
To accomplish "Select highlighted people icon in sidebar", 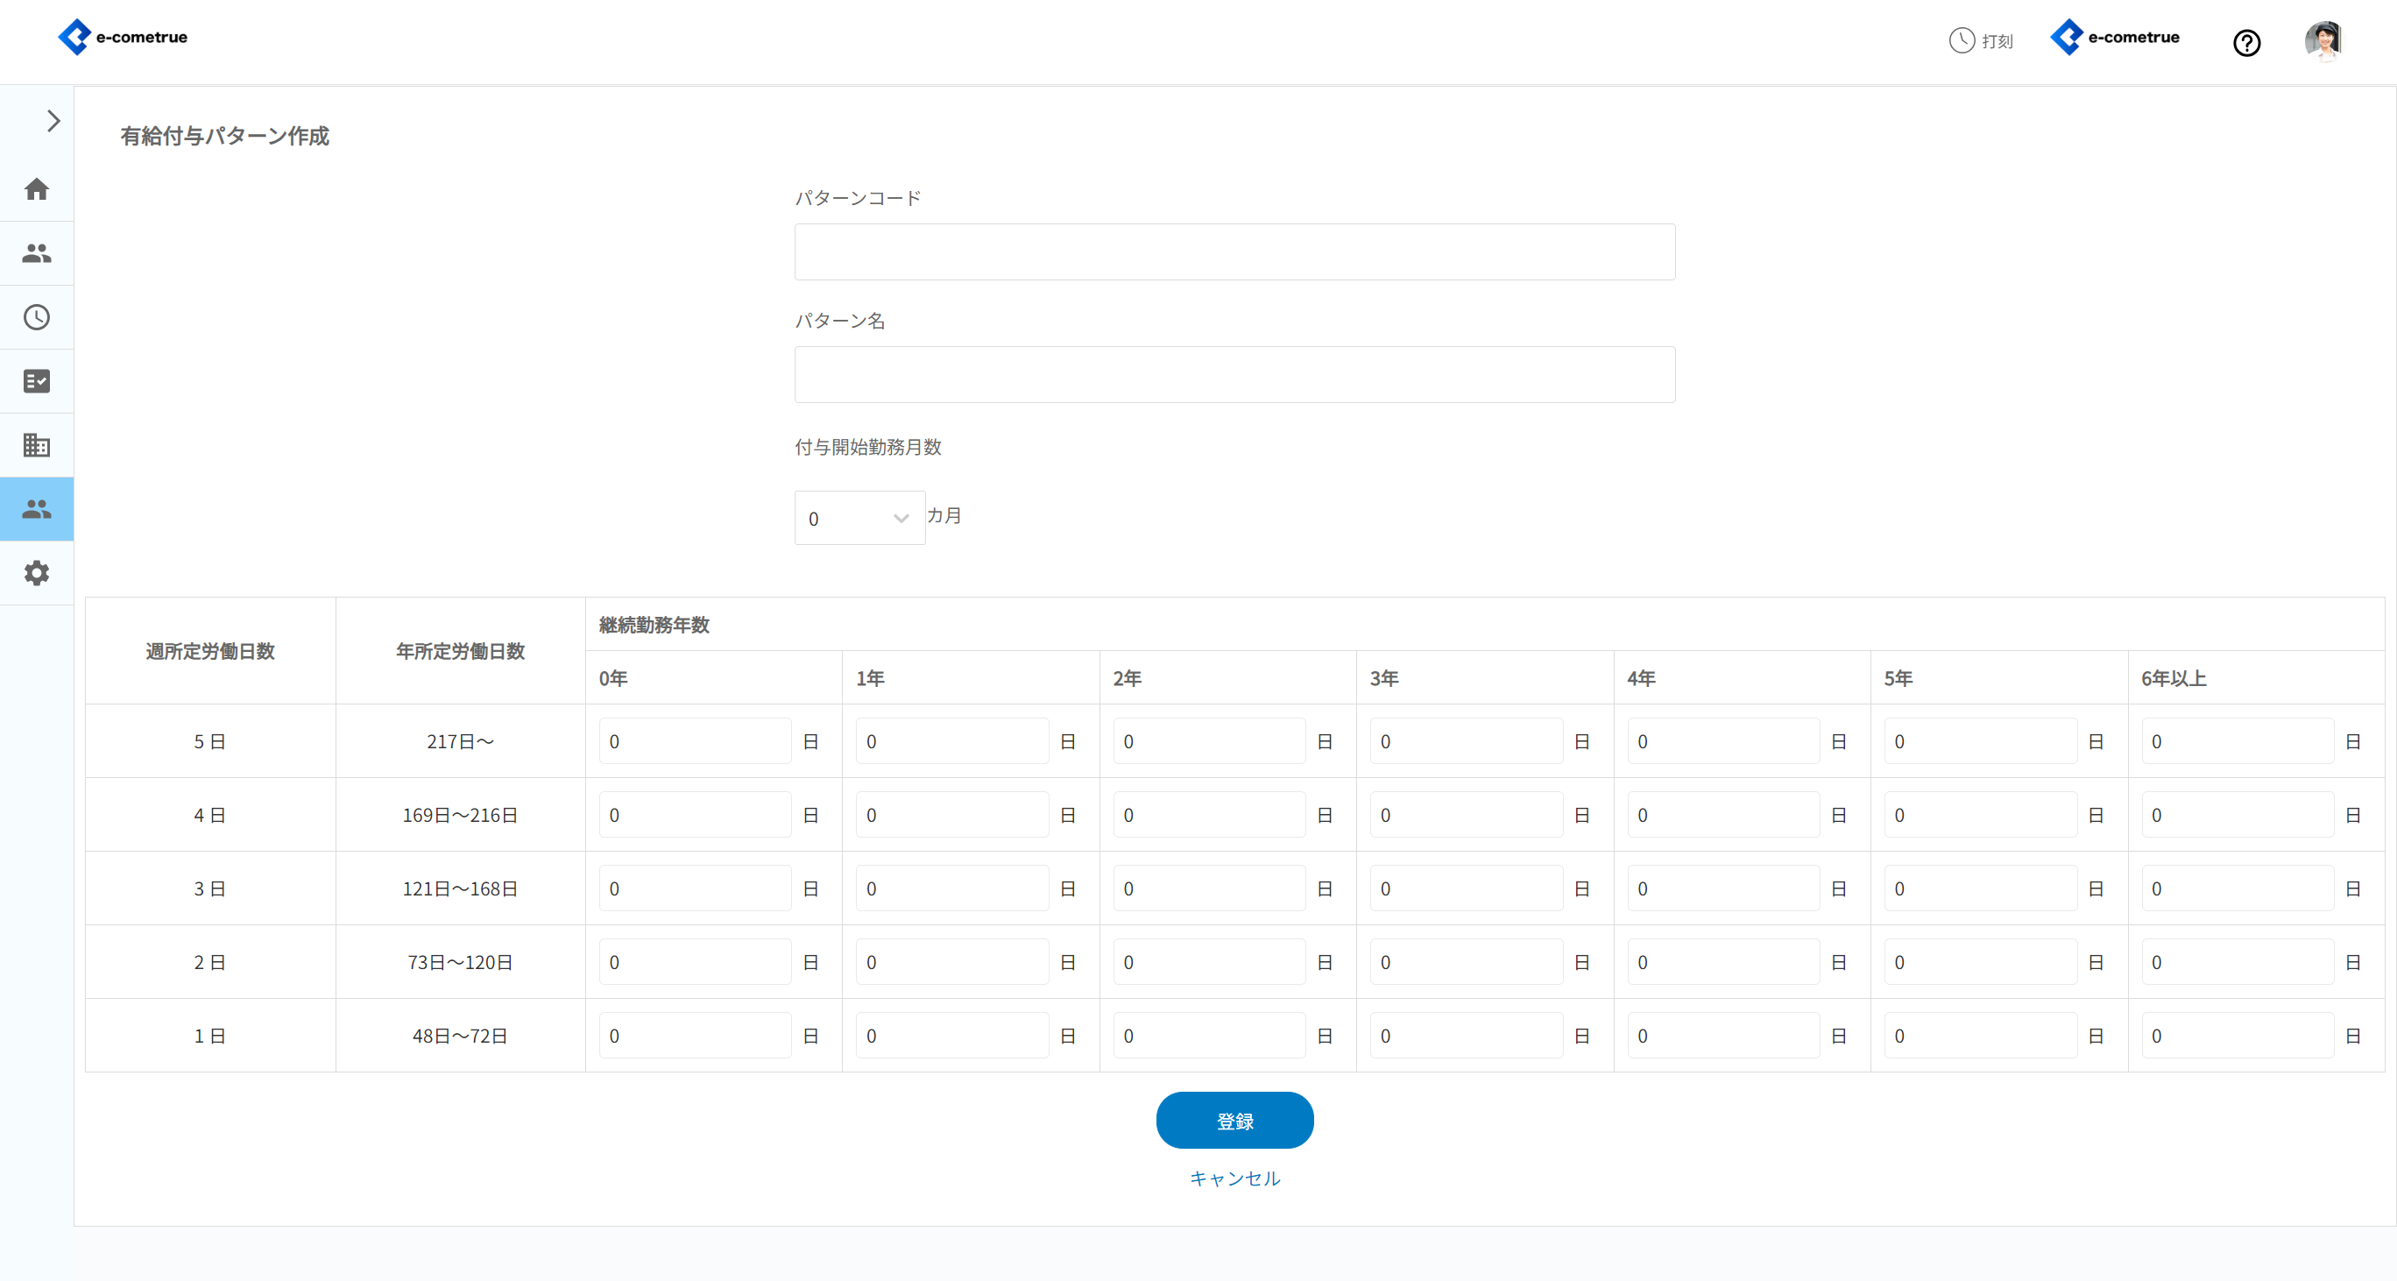I will tap(36, 509).
